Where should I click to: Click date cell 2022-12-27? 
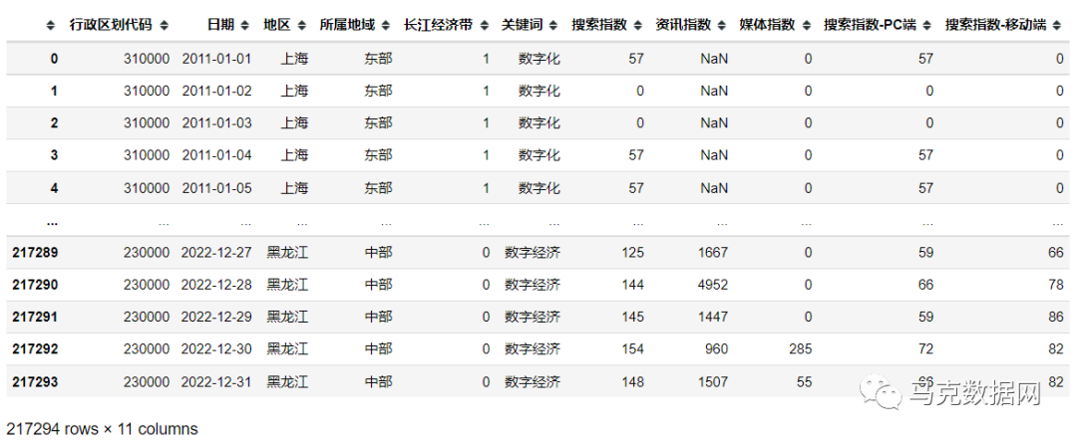217,253
